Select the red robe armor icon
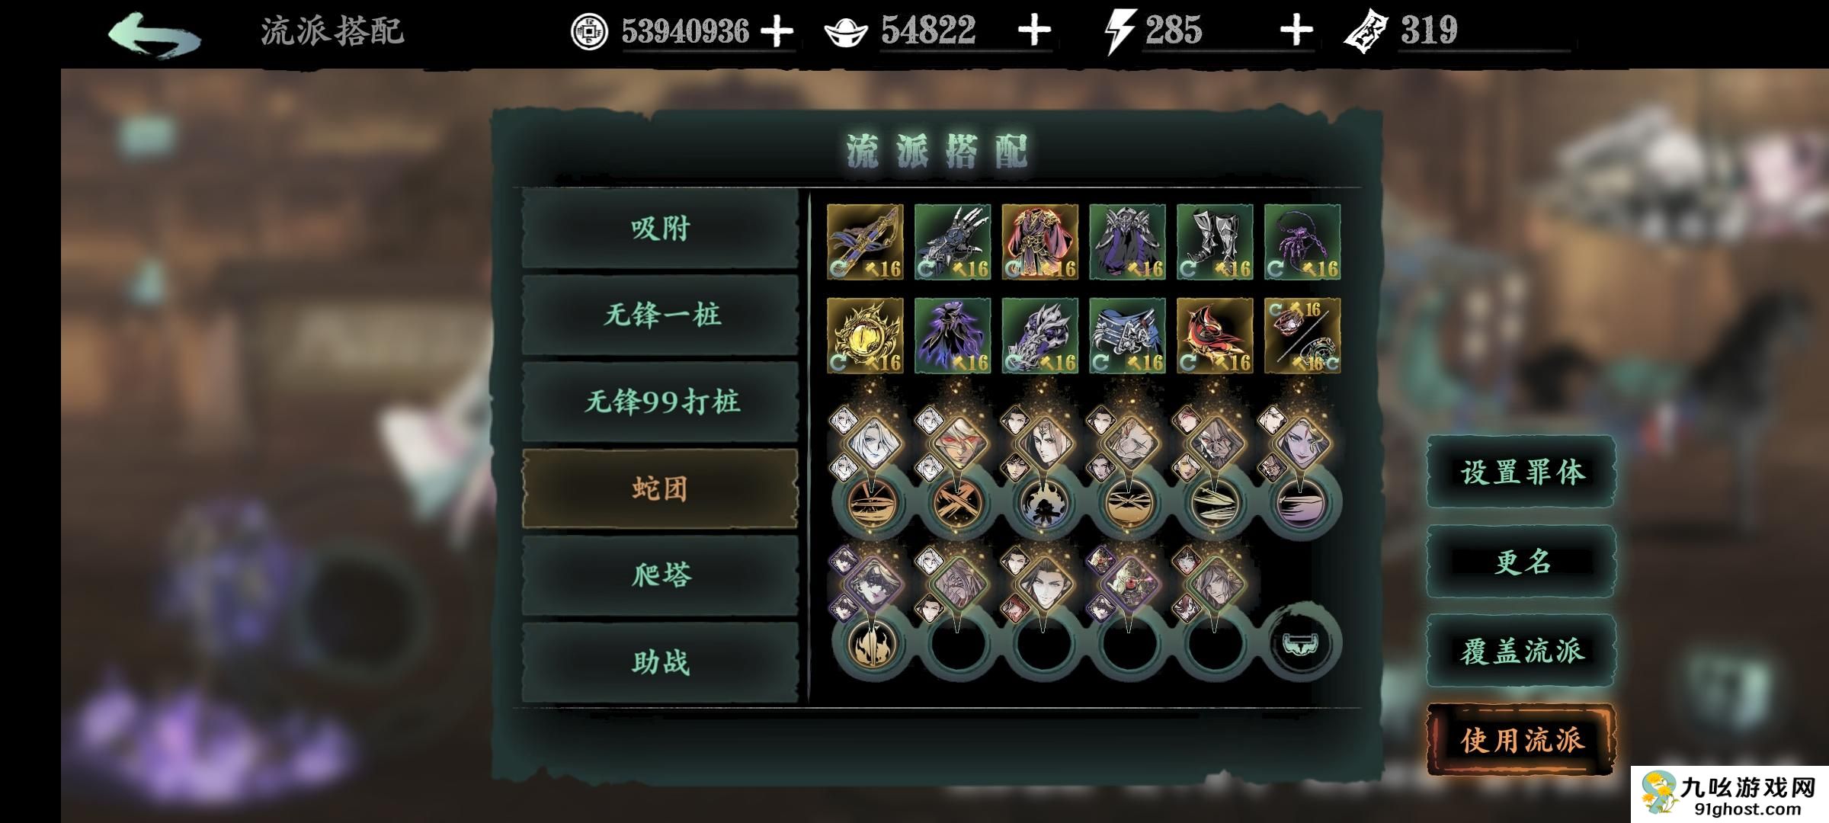Viewport: 1829px width, 823px height. 1040,242
